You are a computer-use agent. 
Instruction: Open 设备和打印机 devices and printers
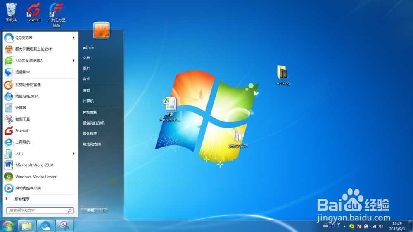pos(94,123)
